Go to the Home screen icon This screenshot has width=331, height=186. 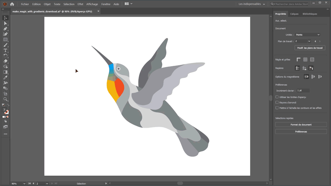click(12, 4)
